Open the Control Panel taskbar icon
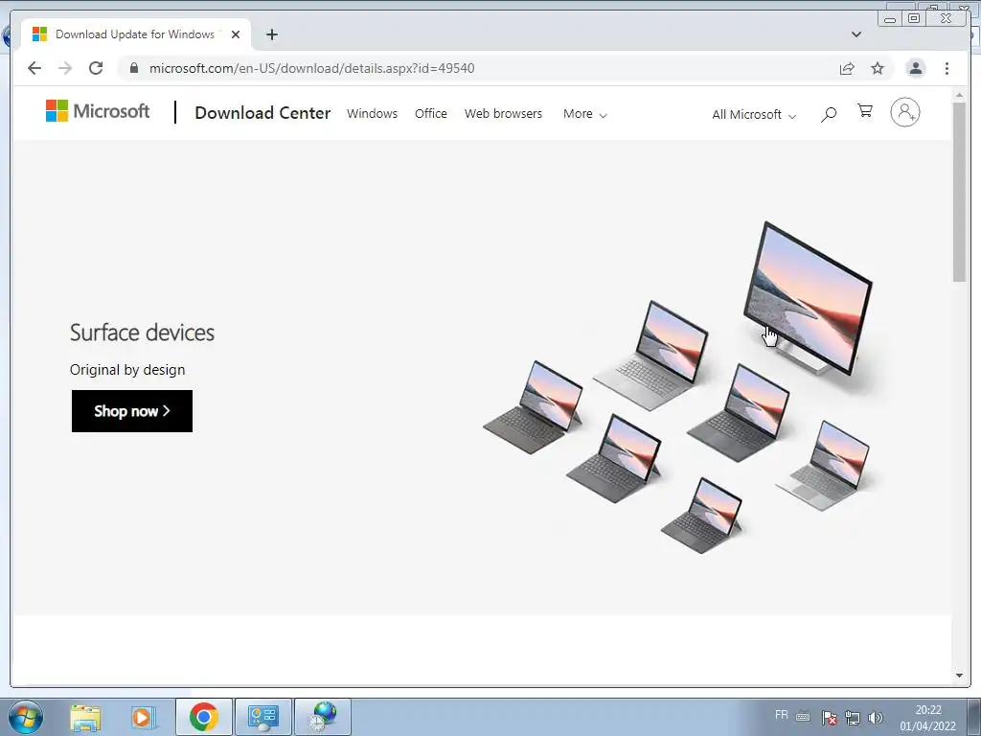Image resolution: width=981 pixels, height=736 pixels. (263, 717)
